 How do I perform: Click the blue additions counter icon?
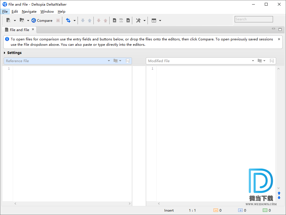pos(240,210)
